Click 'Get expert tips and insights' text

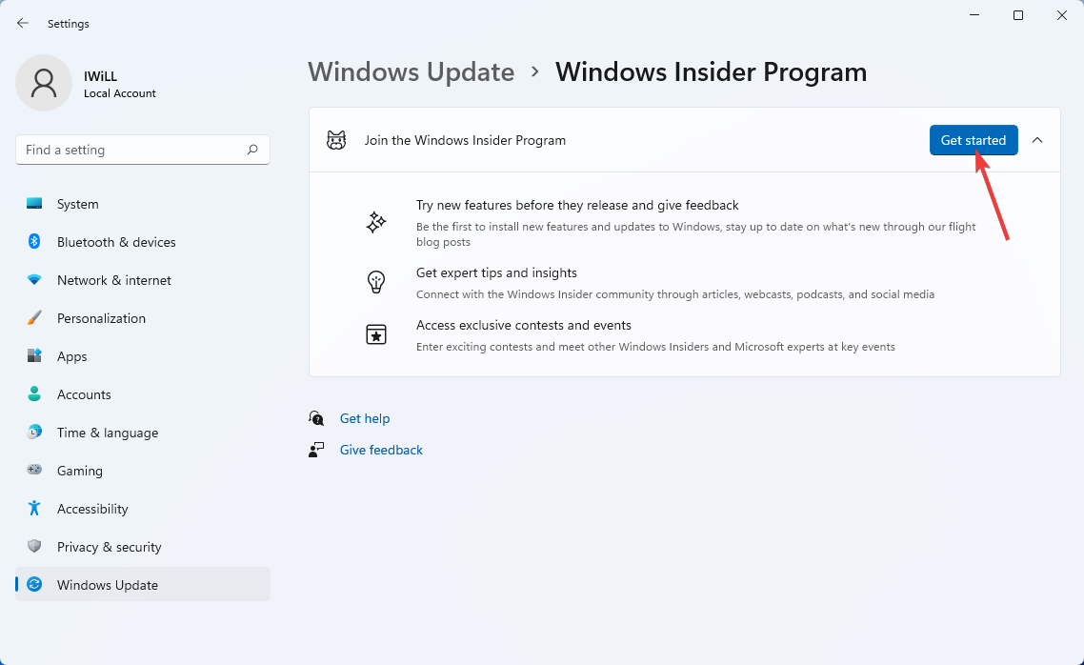tap(496, 273)
